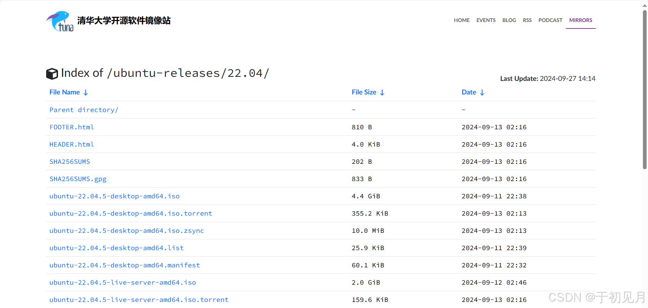Click the sort arrow next to File Name
The height and width of the screenshot is (308, 648).
tap(86, 92)
